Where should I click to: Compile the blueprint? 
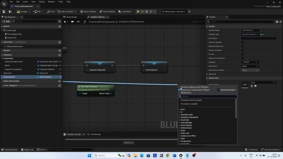coord(22,11)
